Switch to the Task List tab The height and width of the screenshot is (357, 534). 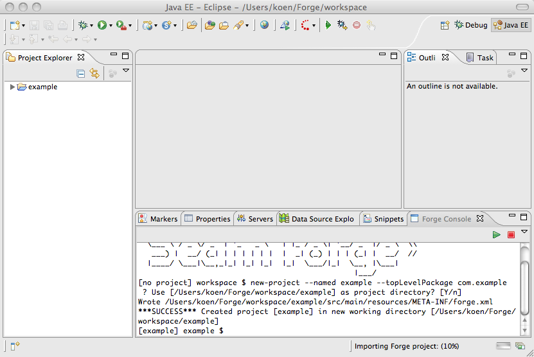[x=480, y=58]
